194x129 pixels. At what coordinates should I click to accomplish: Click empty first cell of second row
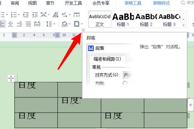36,105
